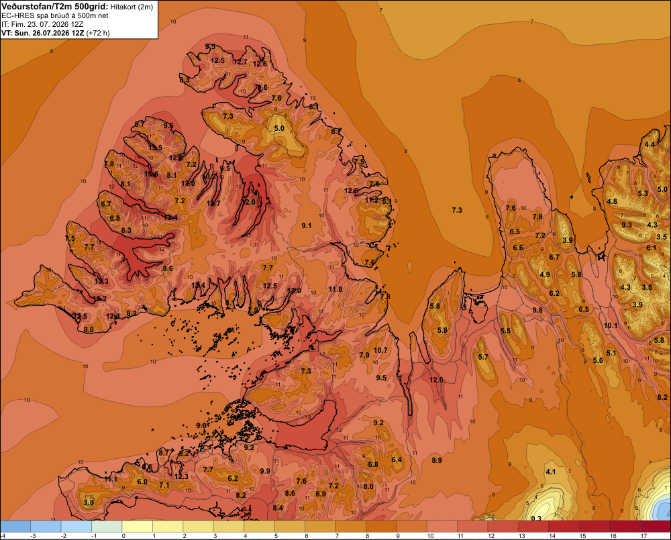Click the 11.8 temperature value
This screenshot has height=540, width=671.
335,289
